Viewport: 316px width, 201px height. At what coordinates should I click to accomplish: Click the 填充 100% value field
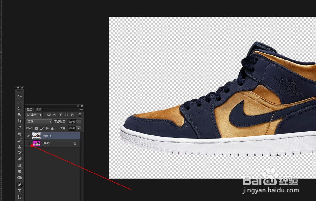click(x=72, y=128)
